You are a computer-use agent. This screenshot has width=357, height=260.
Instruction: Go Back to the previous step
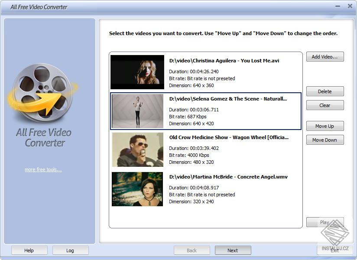pos(191,250)
